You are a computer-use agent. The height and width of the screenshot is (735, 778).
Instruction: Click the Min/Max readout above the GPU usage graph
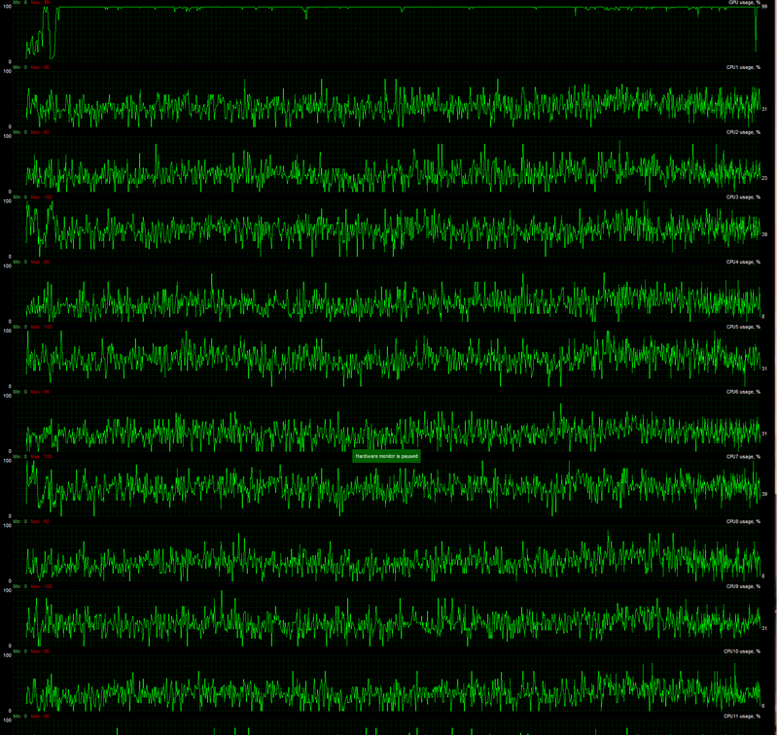[x=31, y=3]
